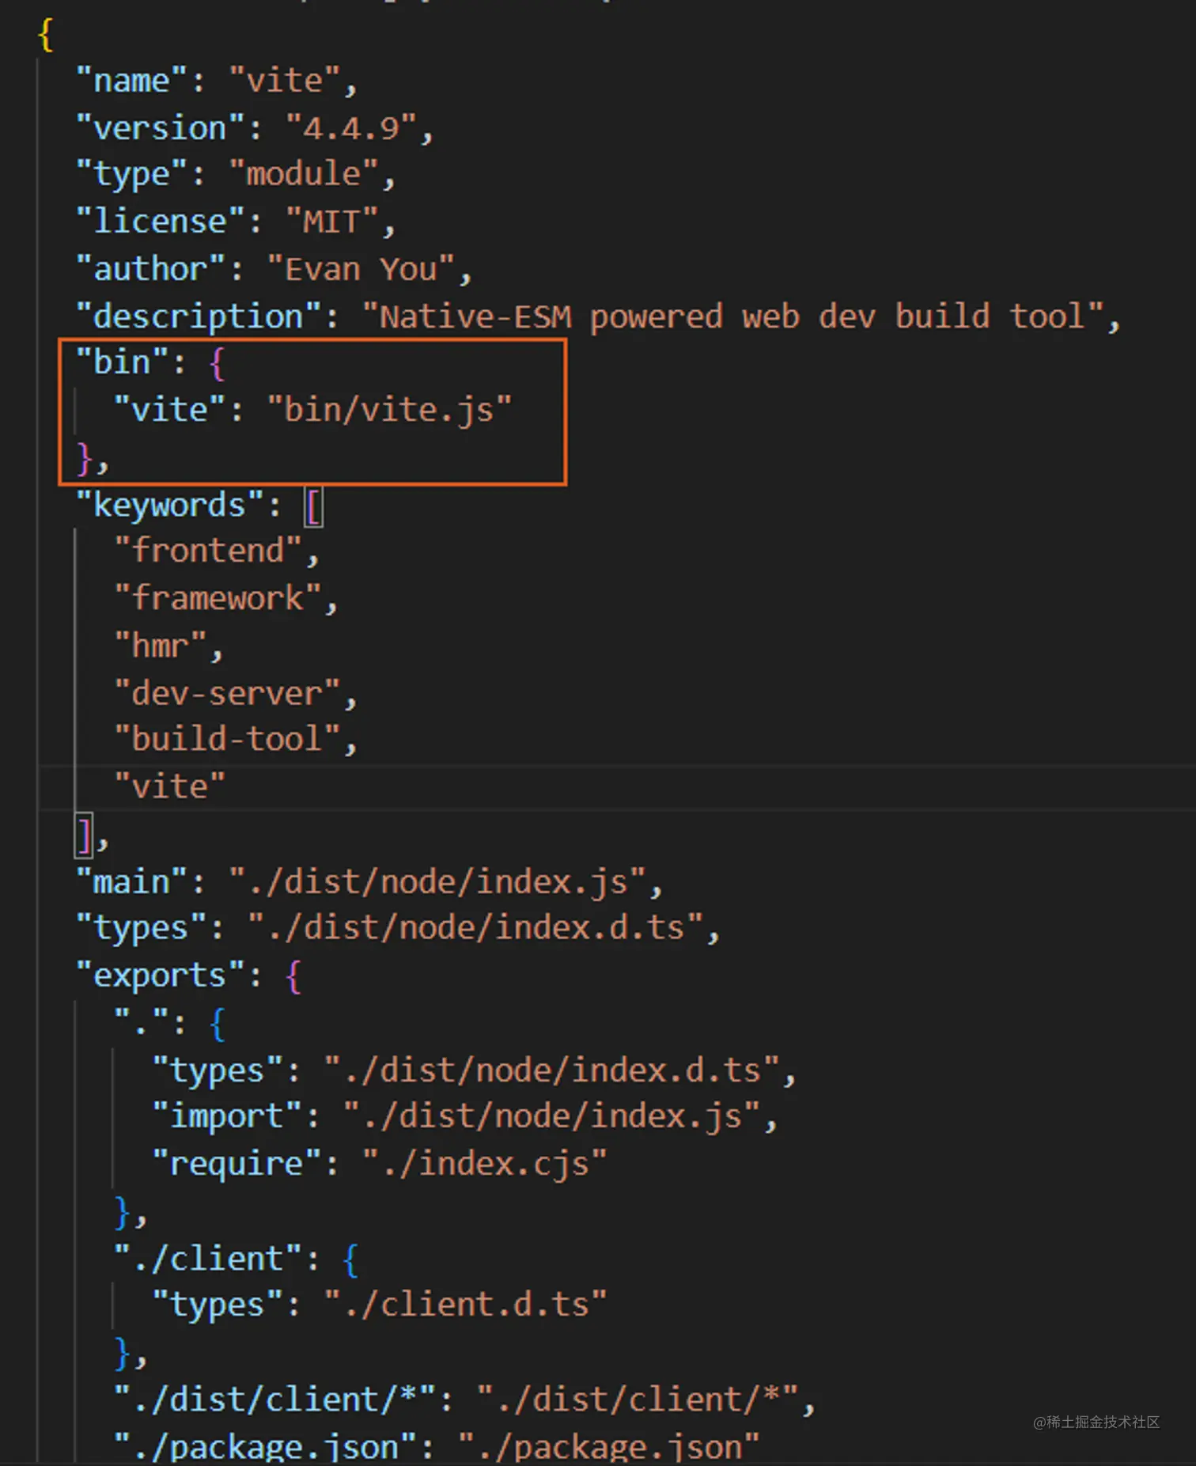Click the "main" path ./dist/node/index.js

click(437, 882)
